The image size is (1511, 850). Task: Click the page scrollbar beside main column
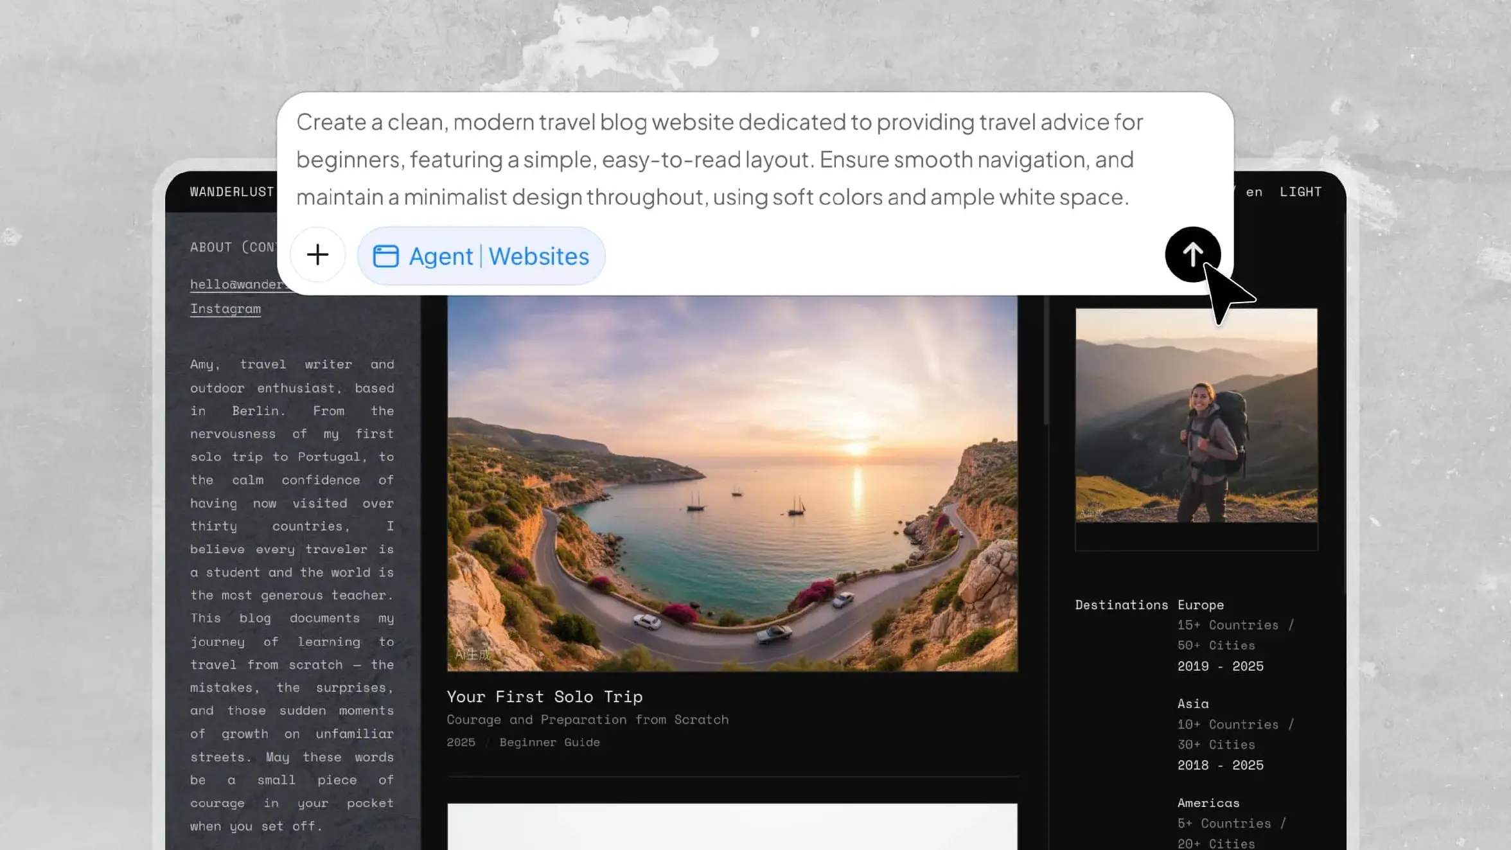[x=1046, y=360]
